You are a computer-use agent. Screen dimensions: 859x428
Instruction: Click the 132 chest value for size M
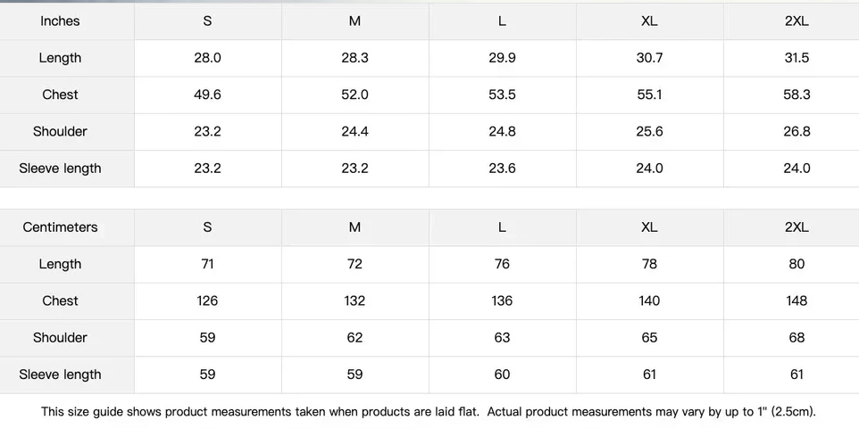click(x=355, y=301)
